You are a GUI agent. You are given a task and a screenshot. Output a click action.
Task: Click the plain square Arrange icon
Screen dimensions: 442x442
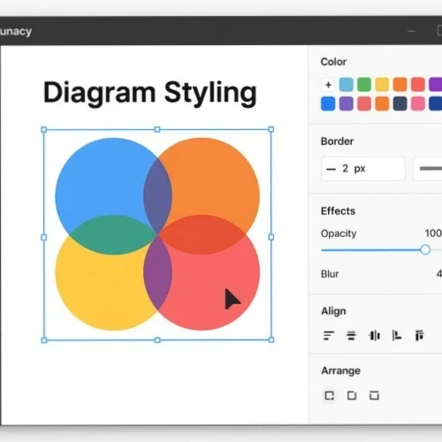point(352,395)
